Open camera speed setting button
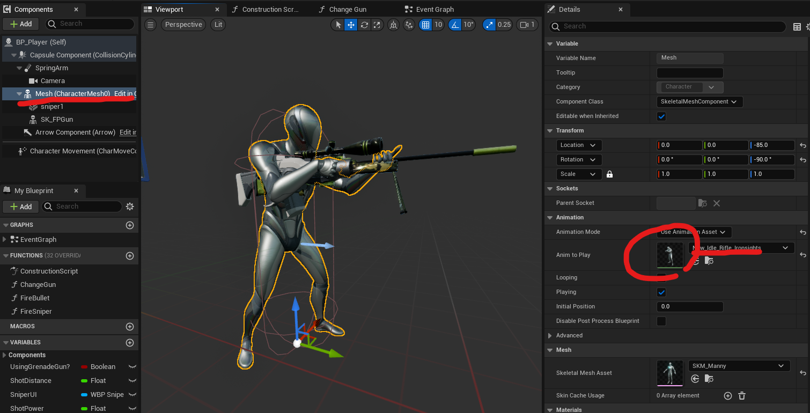 tap(527, 25)
